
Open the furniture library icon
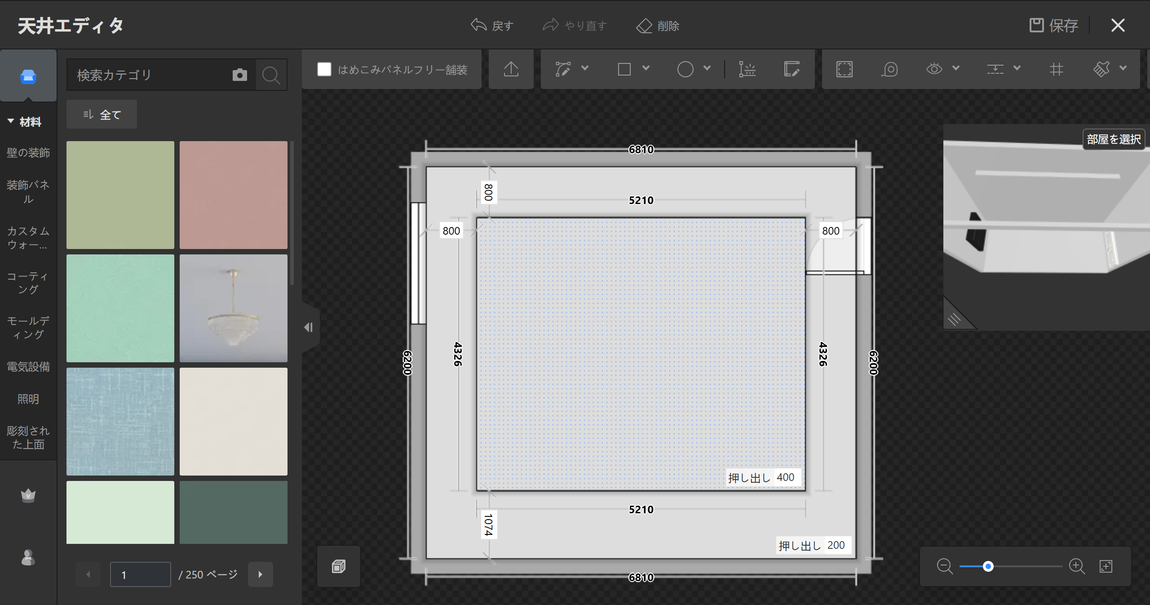coord(28,76)
